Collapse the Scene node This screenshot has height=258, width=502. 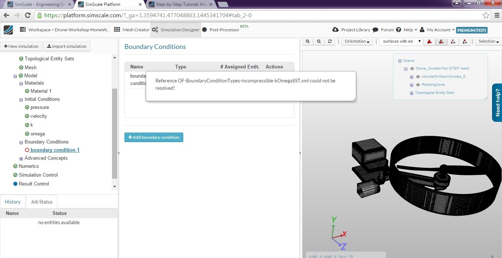(x=400, y=61)
